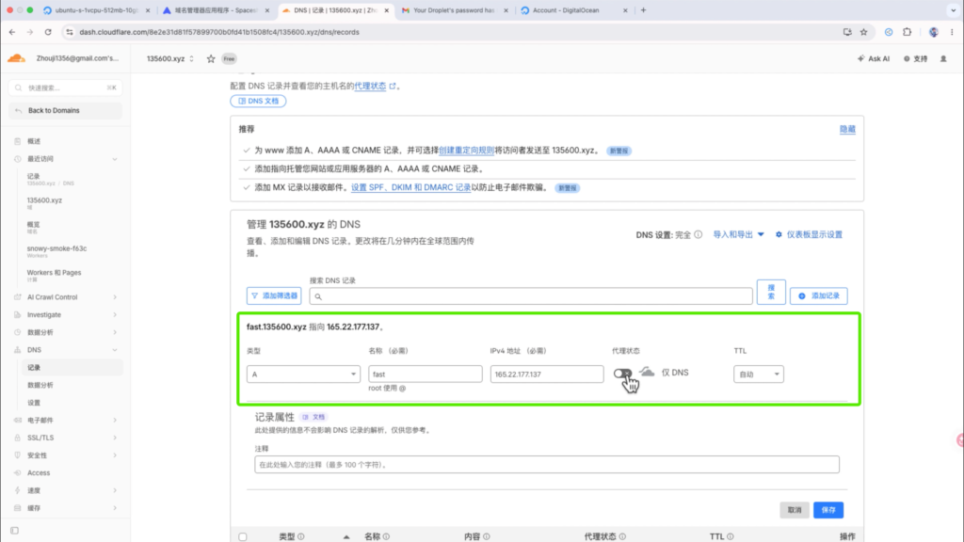Open the 导入和导出 dropdown
Viewport: 964px width, 542px height.
(738, 234)
